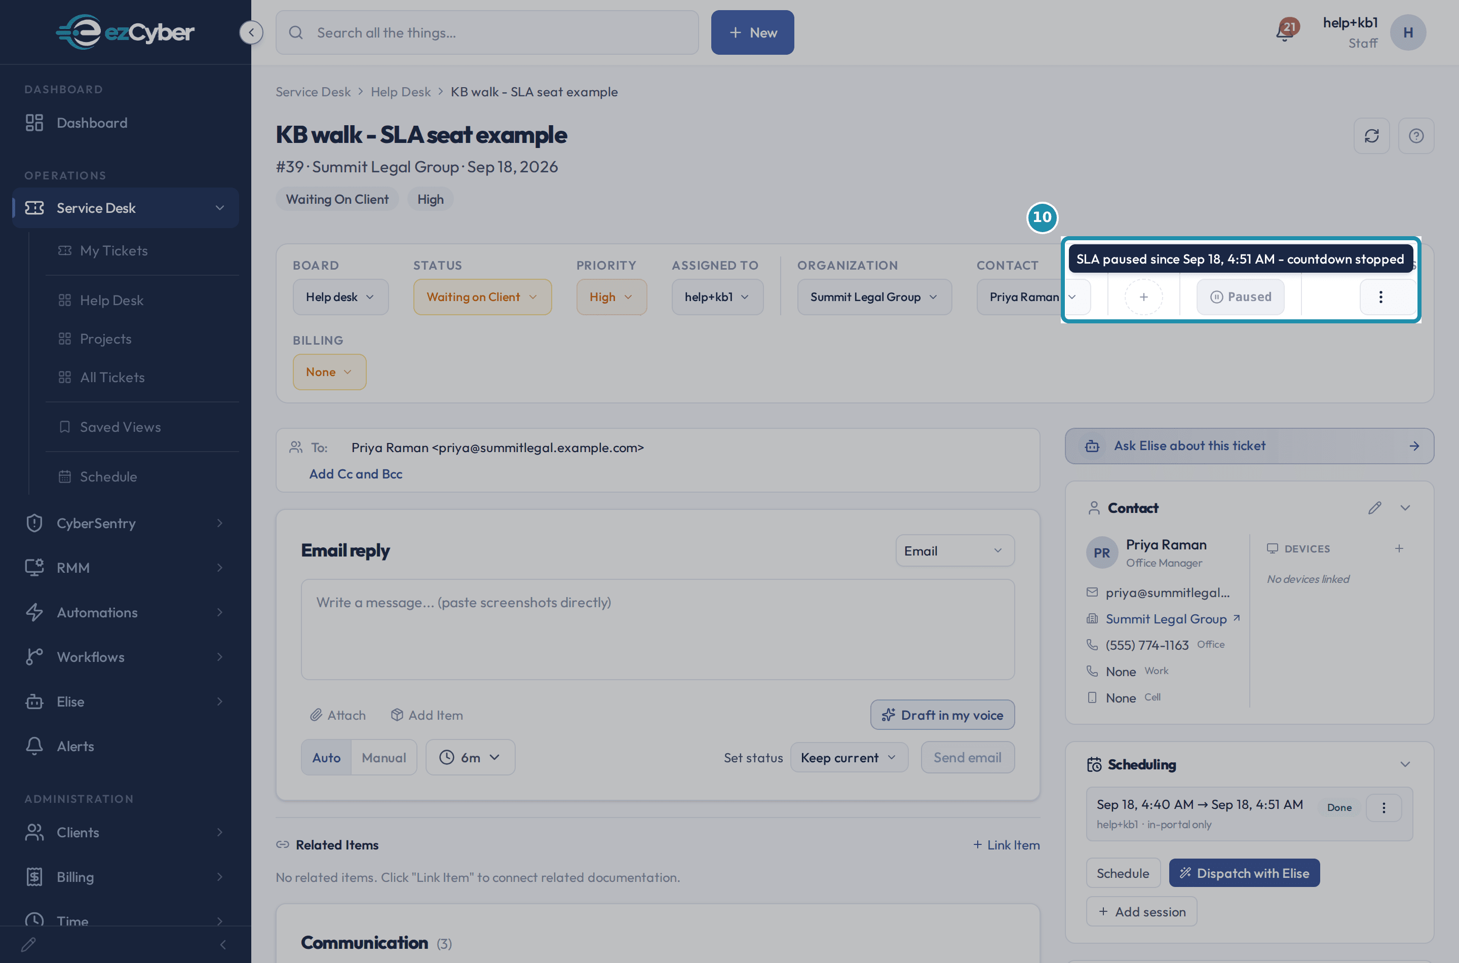The image size is (1459, 963).
Task: Open the Billing None dropdown
Action: 330,372
